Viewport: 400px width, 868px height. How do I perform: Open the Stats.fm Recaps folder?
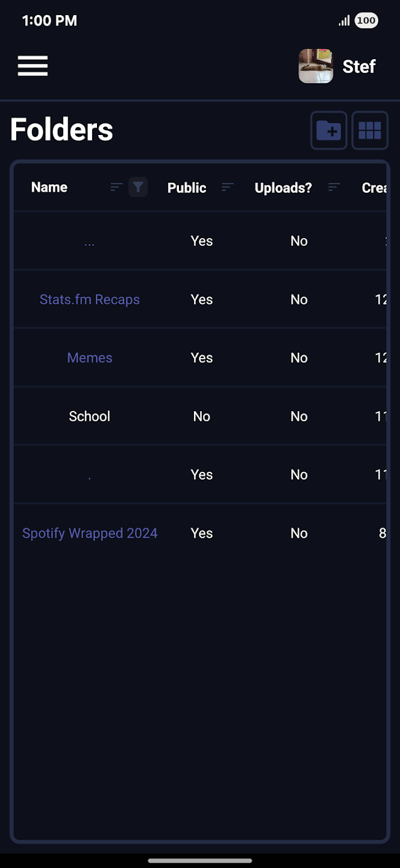pyautogui.click(x=89, y=299)
